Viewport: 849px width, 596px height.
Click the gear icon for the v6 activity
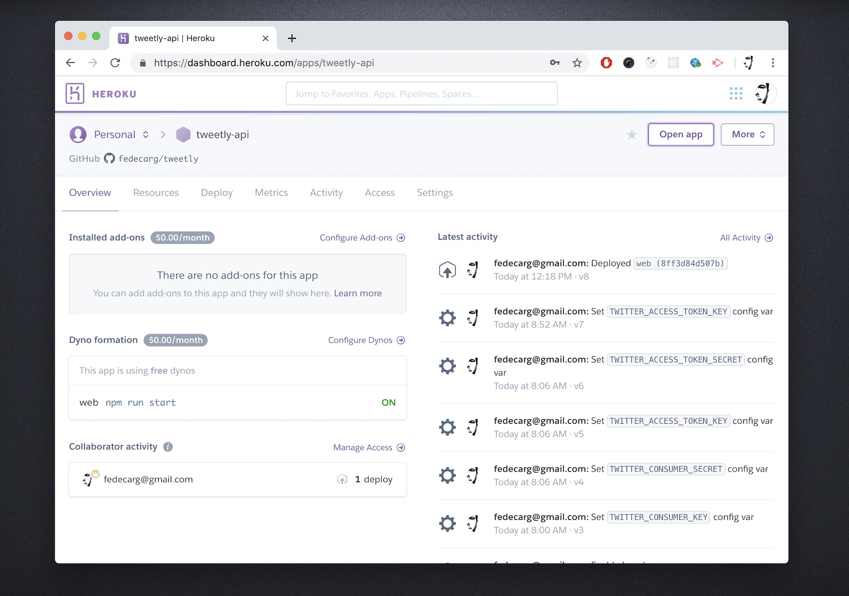[447, 366]
